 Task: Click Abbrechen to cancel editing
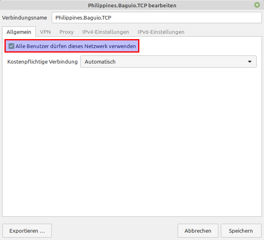pos(198,231)
